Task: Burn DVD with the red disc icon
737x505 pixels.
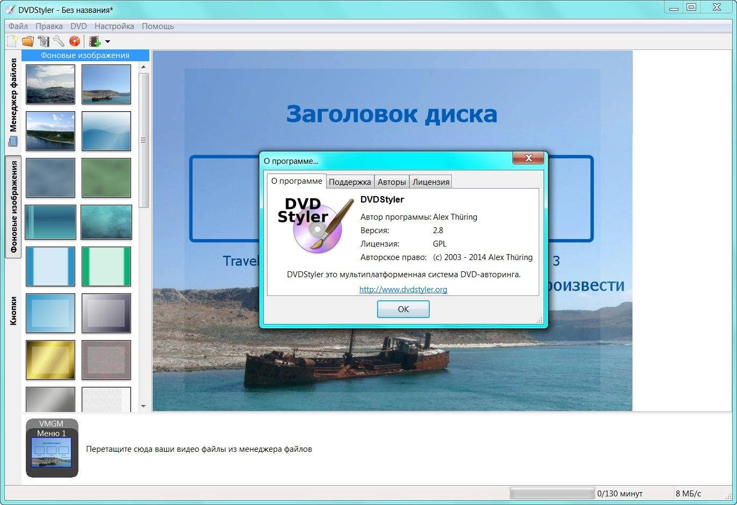Action: [x=75, y=41]
